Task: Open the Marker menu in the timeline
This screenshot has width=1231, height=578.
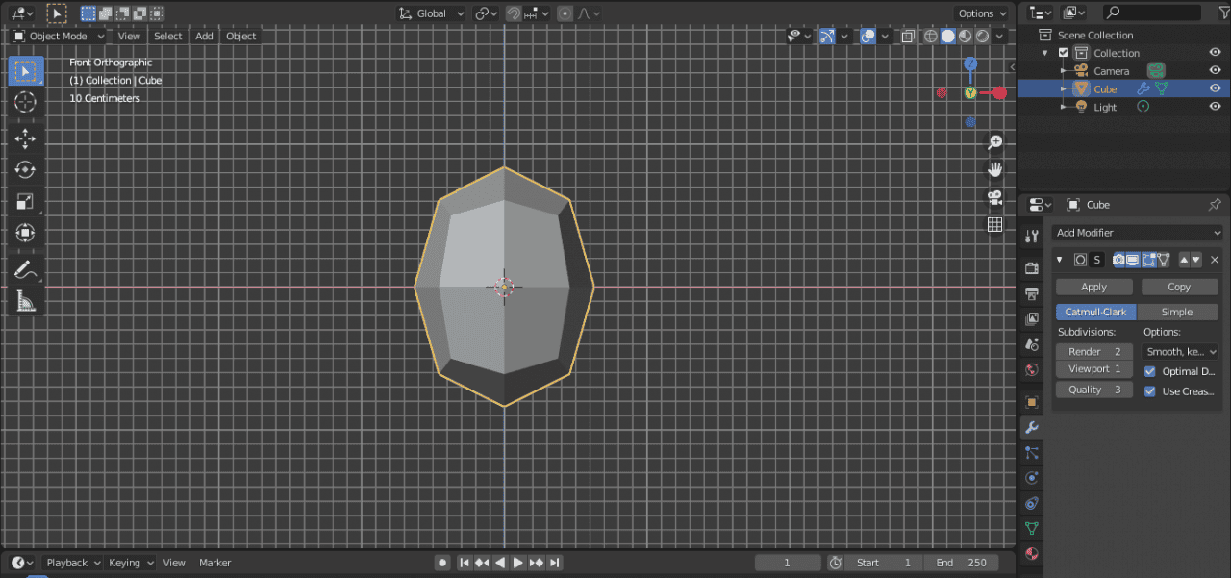Action: [214, 563]
